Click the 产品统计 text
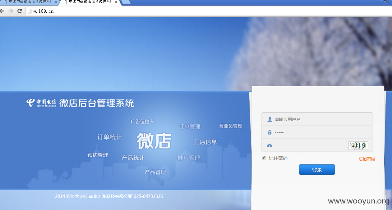The width and height of the screenshot is (392, 210). coord(133,158)
